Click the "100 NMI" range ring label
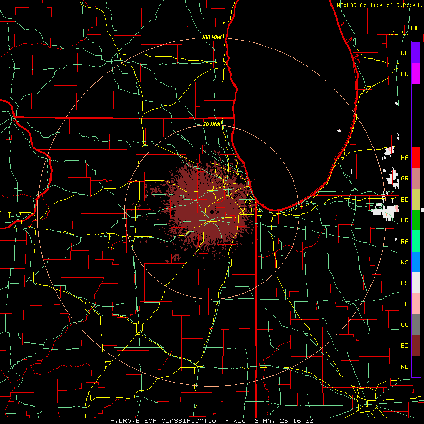The height and width of the screenshot is (424, 424). click(x=212, y=37)
